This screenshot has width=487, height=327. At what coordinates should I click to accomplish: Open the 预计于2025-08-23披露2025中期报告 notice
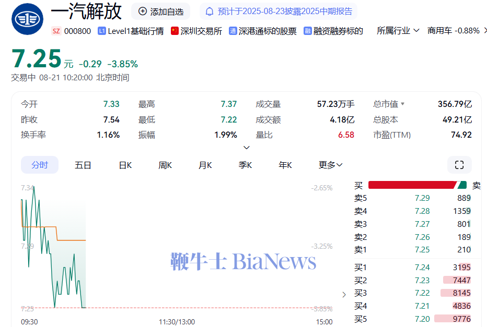(x=279, y=11)
